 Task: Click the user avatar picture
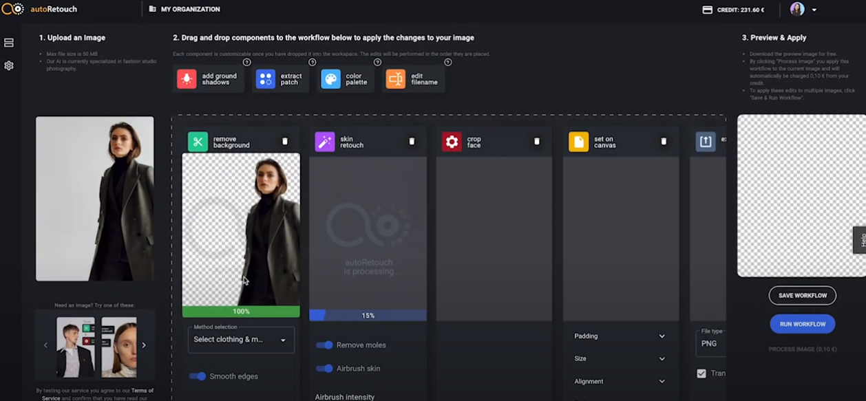[x=797, y=10]
